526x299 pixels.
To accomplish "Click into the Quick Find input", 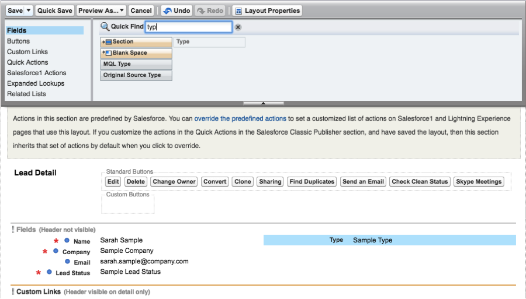I will (x=188, y=27).
